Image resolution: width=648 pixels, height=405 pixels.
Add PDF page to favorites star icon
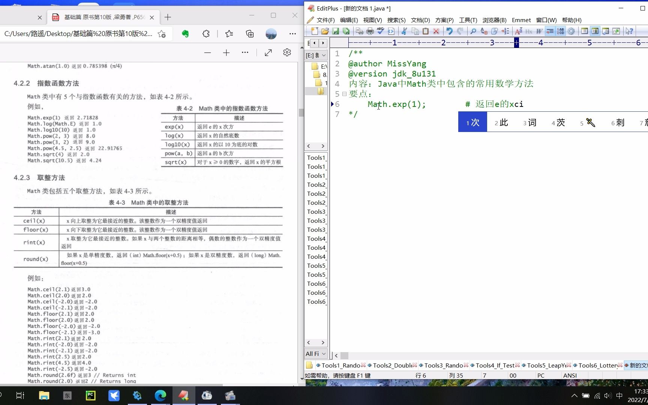162,34
